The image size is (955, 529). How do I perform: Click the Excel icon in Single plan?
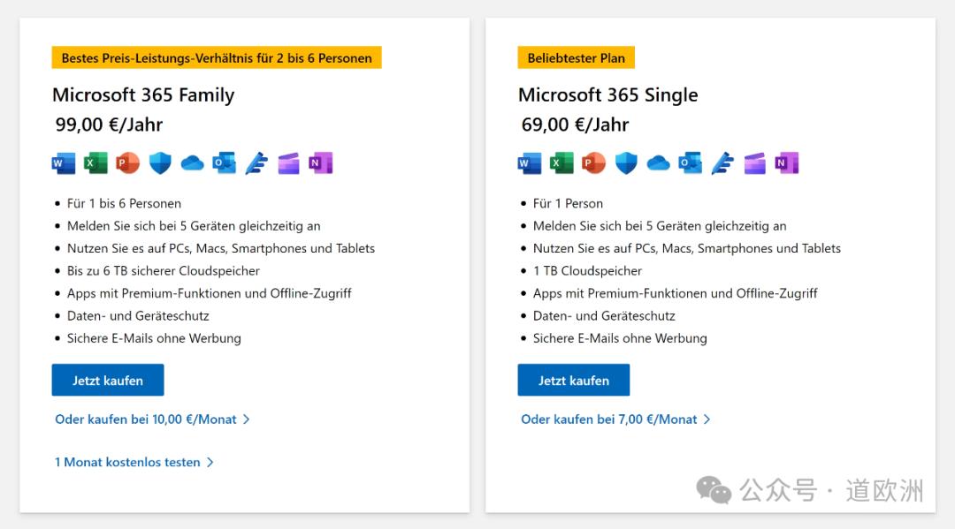click(562, 163)
